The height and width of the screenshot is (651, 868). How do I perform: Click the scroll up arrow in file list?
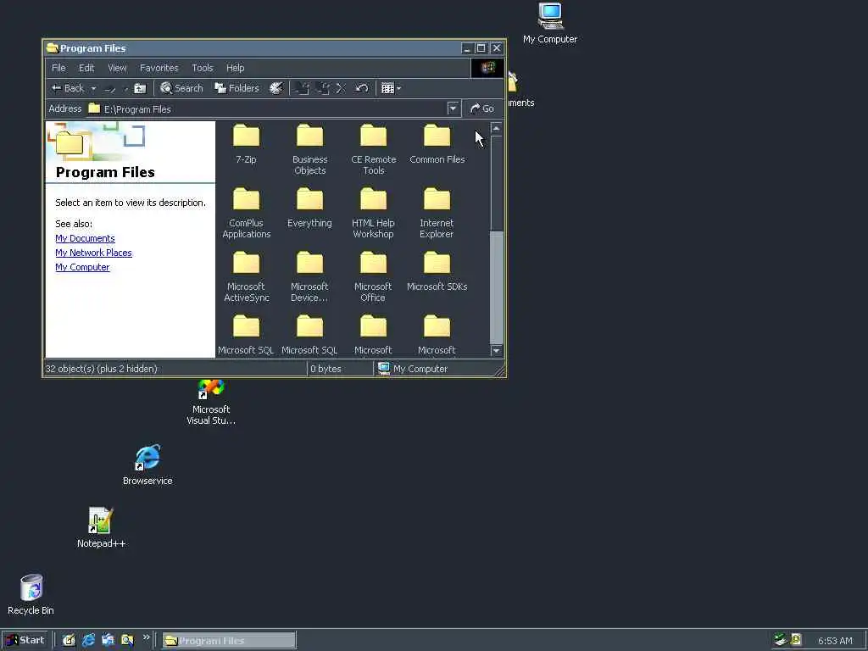click(497, 129)
